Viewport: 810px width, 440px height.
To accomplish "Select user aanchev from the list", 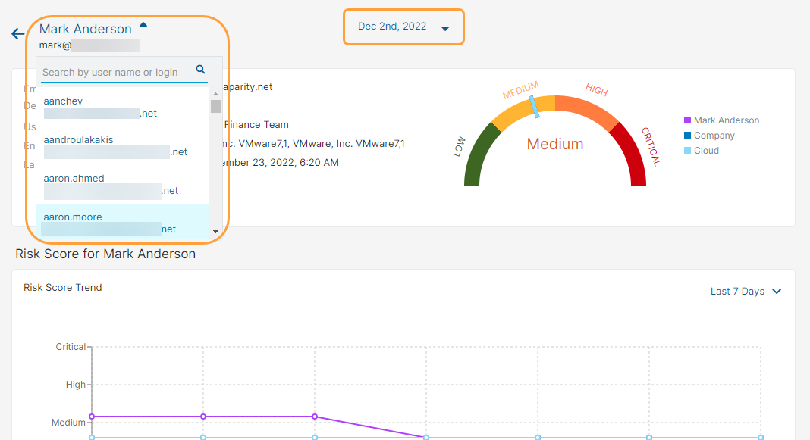I will [x=63, y=101].
